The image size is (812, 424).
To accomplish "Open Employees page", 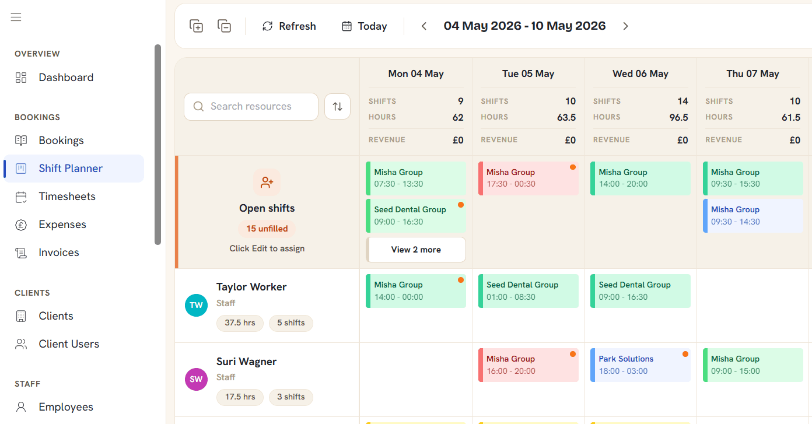I will (73, 407).
